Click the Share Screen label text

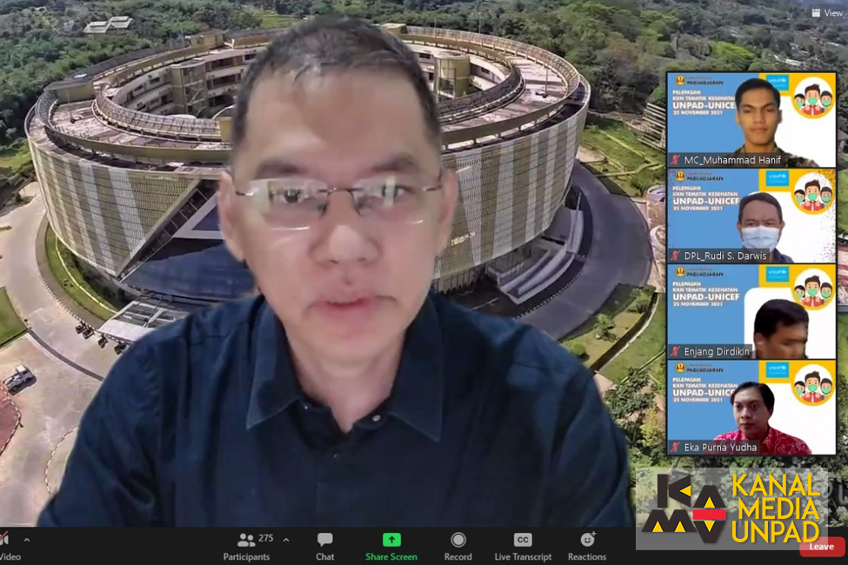(x=391, y=557)
